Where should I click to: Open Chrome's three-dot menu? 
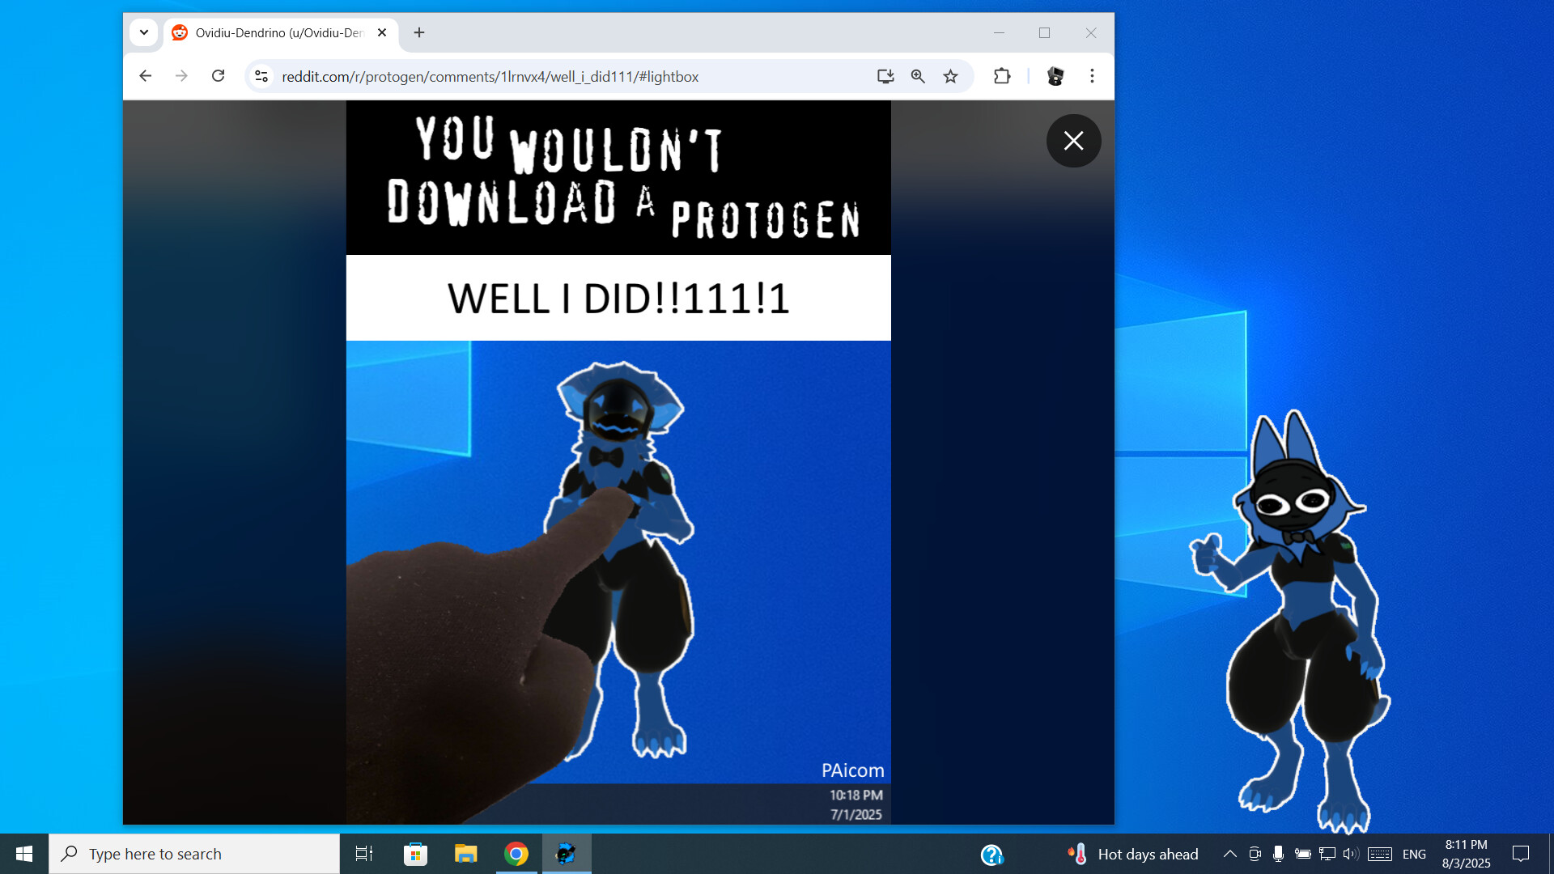click(1092, 76)
